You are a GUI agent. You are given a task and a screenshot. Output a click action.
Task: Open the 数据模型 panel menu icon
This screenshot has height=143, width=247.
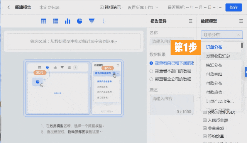[x=241, y=21]
